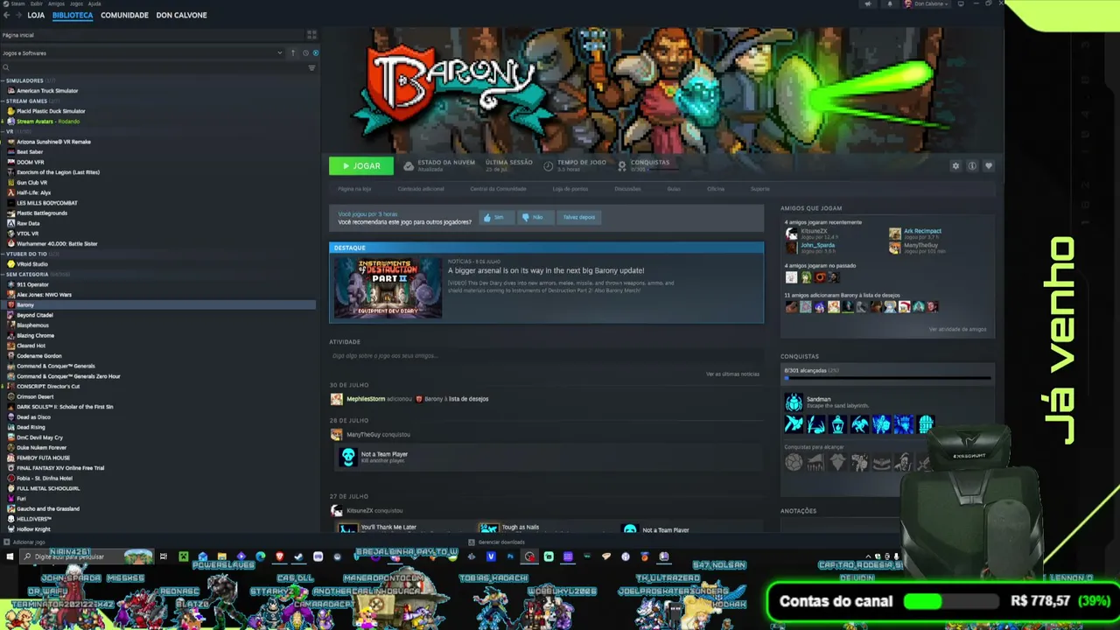Viewport: 1120px width, 630px height.
Task: Click the sort ascending arrow icon
Action: tap(293, 52)
